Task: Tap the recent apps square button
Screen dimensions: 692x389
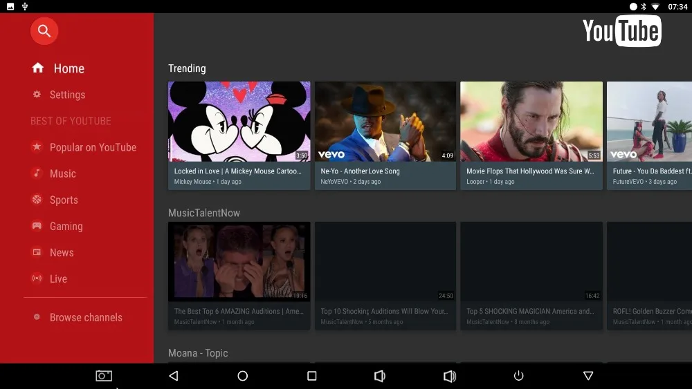Action: (x=312, y=376)
